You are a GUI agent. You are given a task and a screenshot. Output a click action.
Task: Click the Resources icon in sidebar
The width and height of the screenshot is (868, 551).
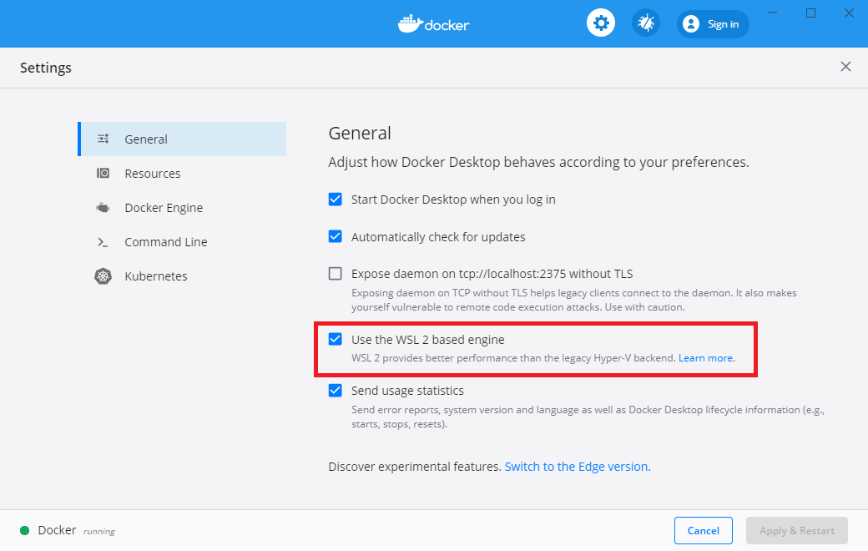click(103, 174)
